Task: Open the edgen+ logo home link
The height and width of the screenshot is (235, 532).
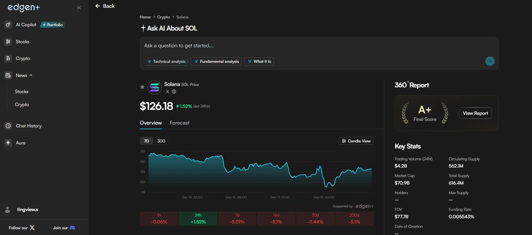Action: [25, 8]
